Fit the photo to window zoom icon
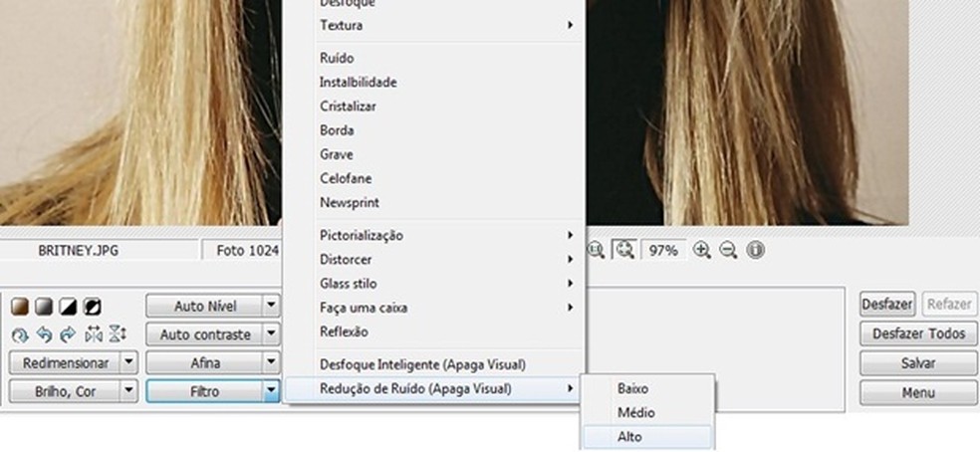The width and height of the screenshot is (980, 452). click(x=623, y=250)
